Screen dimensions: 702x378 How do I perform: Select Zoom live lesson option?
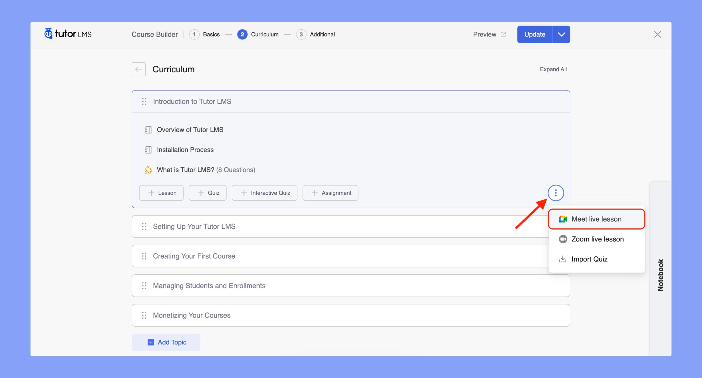598,239
